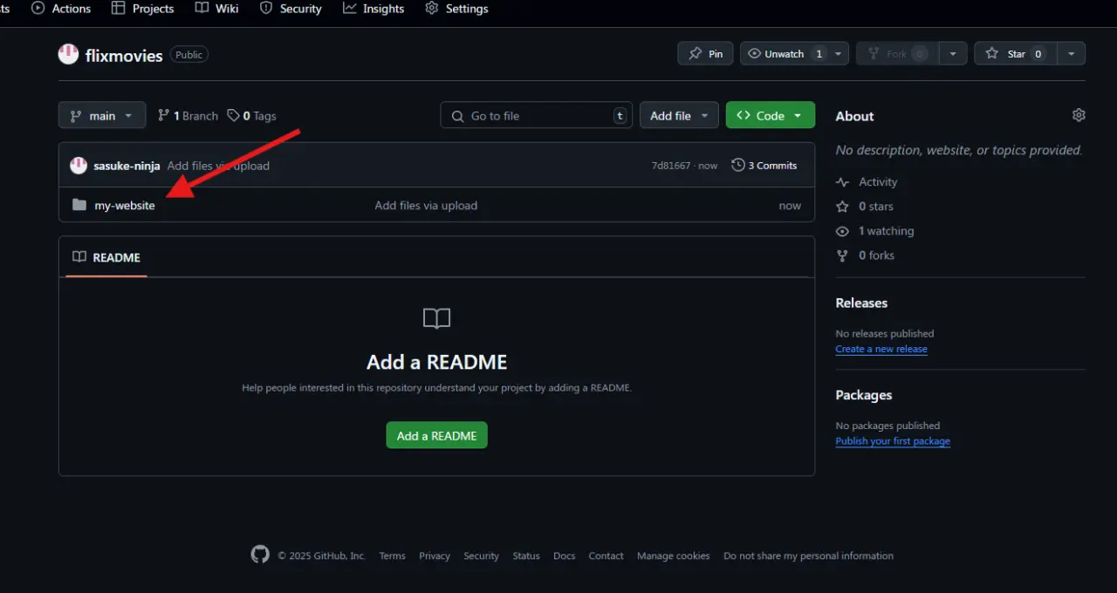
Task: Open the my-website folder
Action: [x=125, y=206]
